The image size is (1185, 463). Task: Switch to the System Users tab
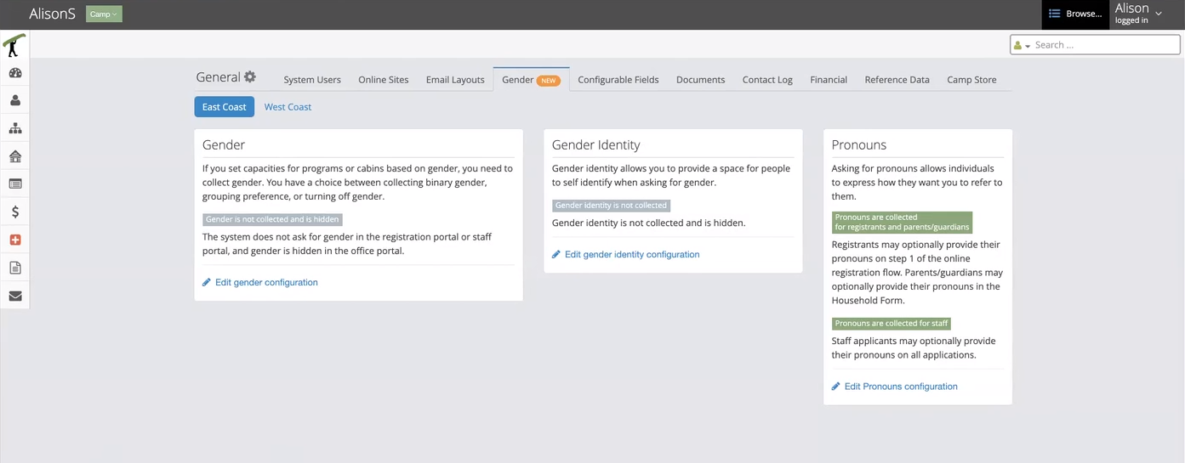tap(312, 80)
